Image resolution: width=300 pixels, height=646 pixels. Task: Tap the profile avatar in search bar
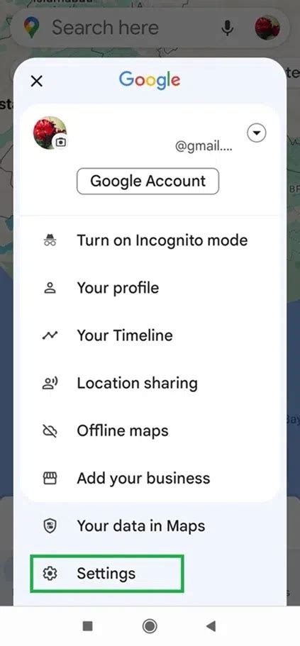tap(267, 28)
